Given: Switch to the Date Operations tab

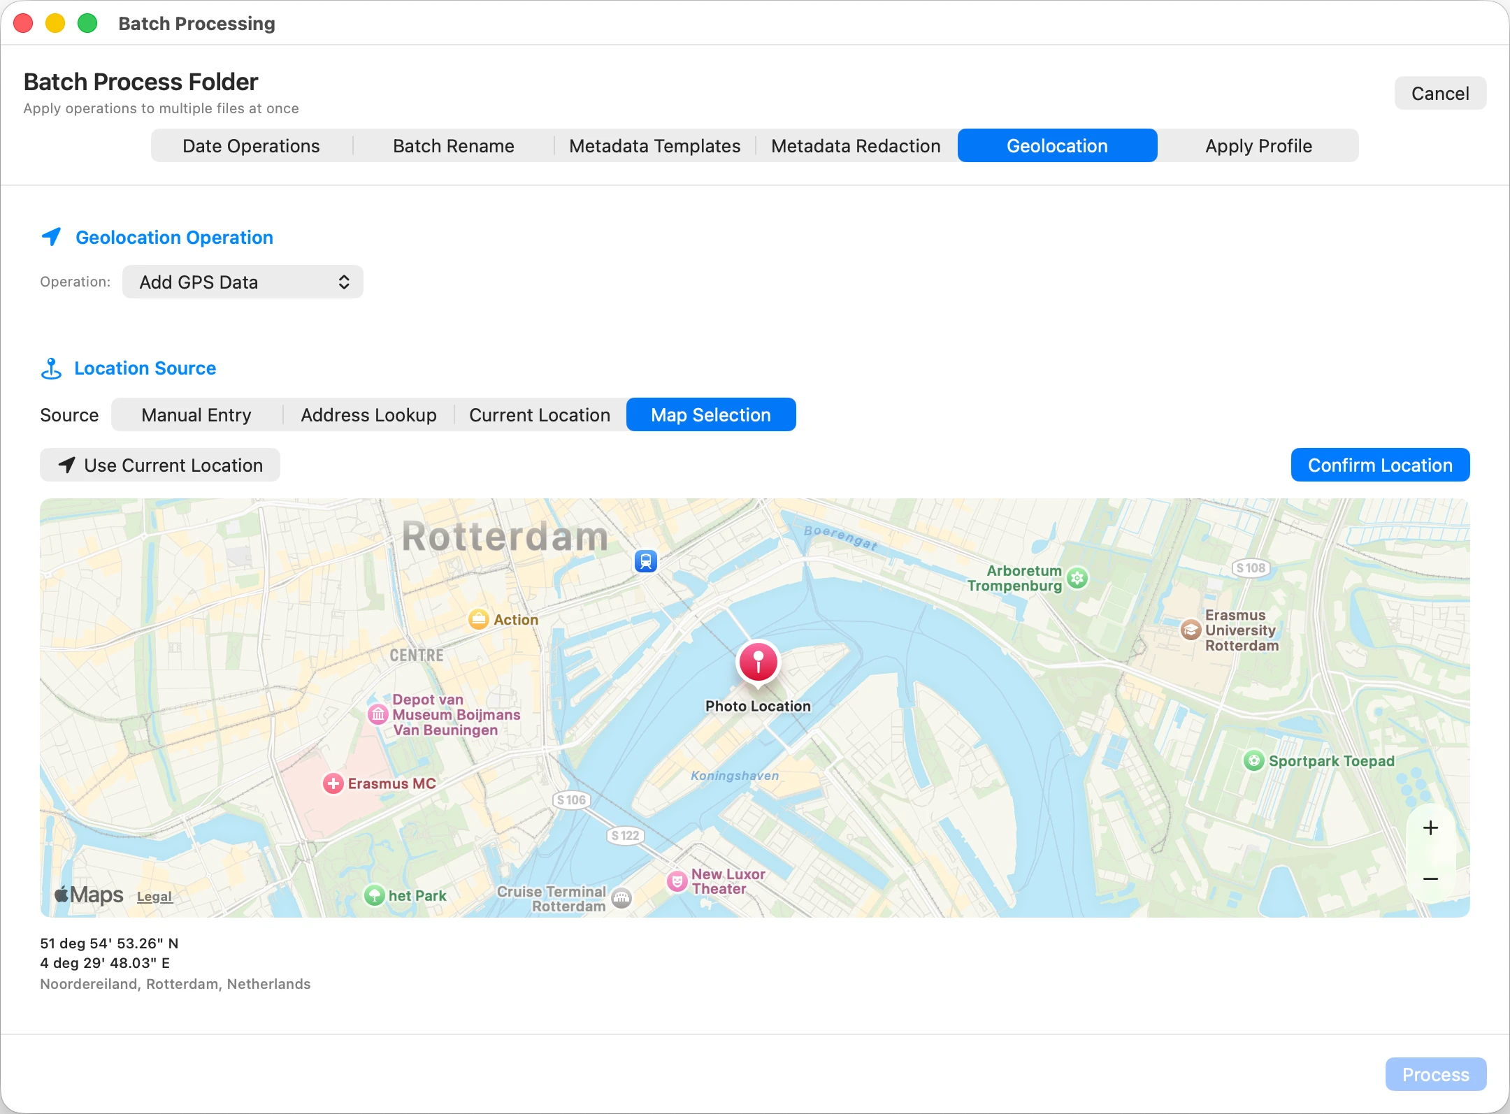Looking at the screenshot, I should [x=251, y=146].
